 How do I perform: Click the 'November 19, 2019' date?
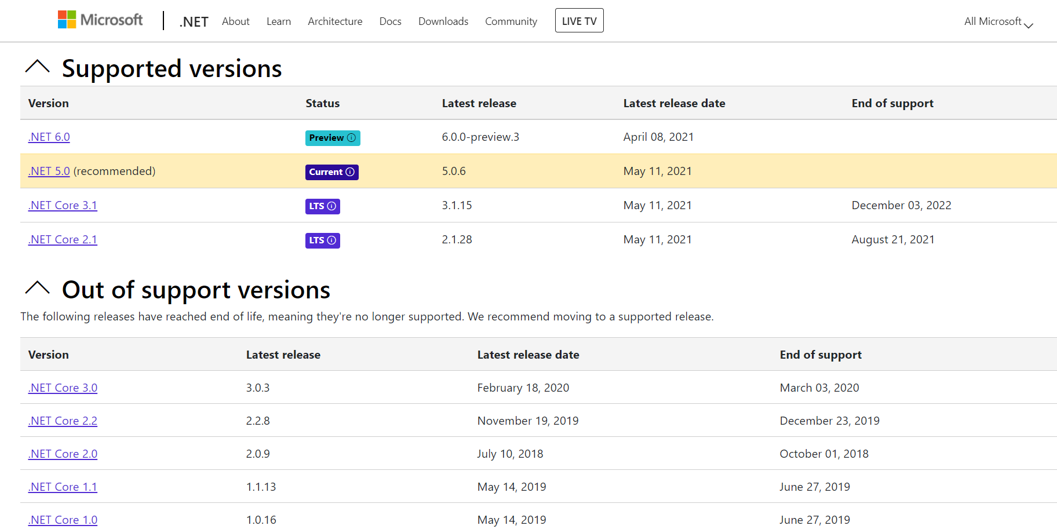[x=528, y=421]
